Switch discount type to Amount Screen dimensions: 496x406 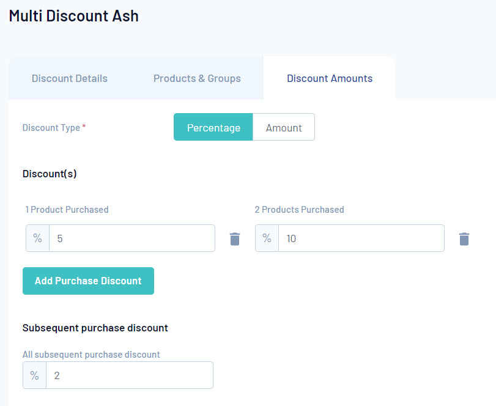284,127
